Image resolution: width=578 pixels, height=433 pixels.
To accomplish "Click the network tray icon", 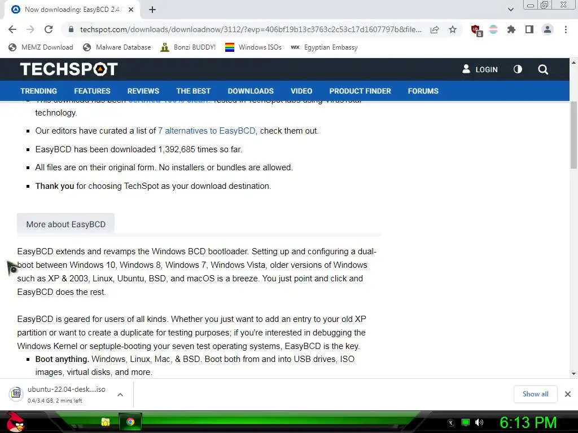I will pos(466,422).
